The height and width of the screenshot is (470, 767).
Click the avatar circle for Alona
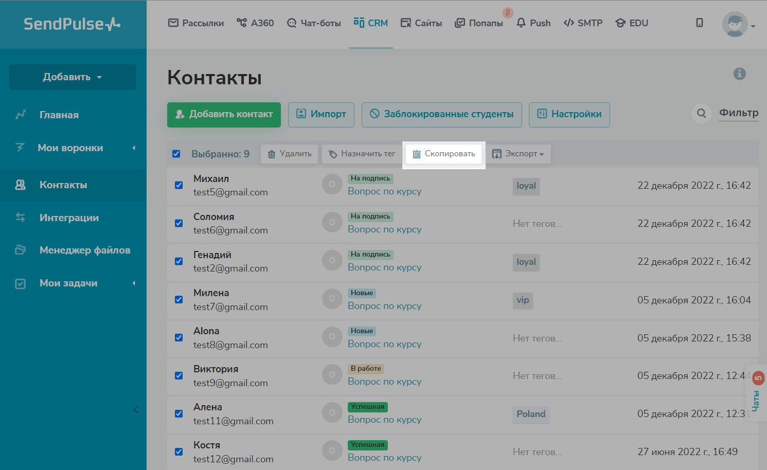click(x=332, y=337)
